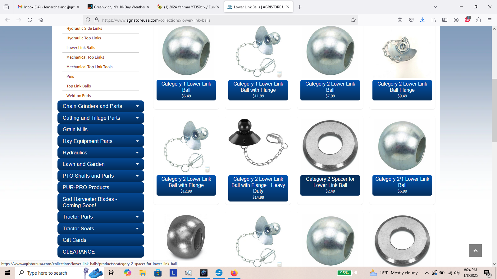The height and width of the screenshot is (279, 497).
Task: Click the bookmark star icon in address bar
Action: click(353, 20)
